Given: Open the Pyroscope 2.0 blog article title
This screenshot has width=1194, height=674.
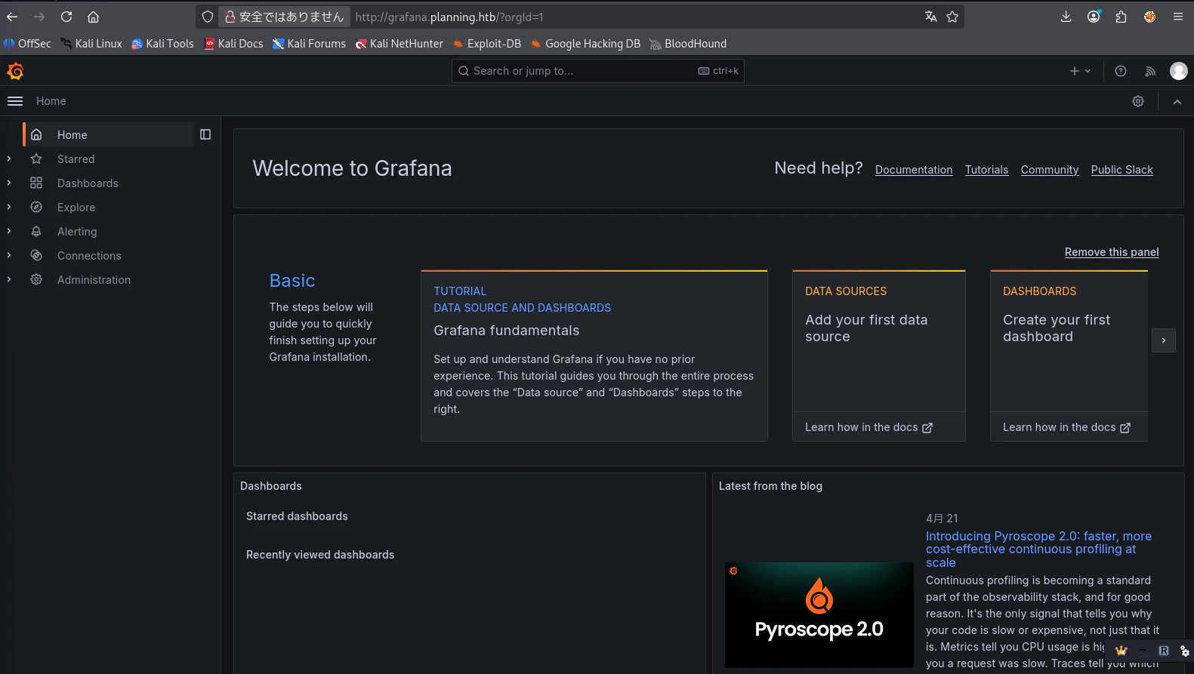Looking at the screenshot, I should (x=1038, y=549).
